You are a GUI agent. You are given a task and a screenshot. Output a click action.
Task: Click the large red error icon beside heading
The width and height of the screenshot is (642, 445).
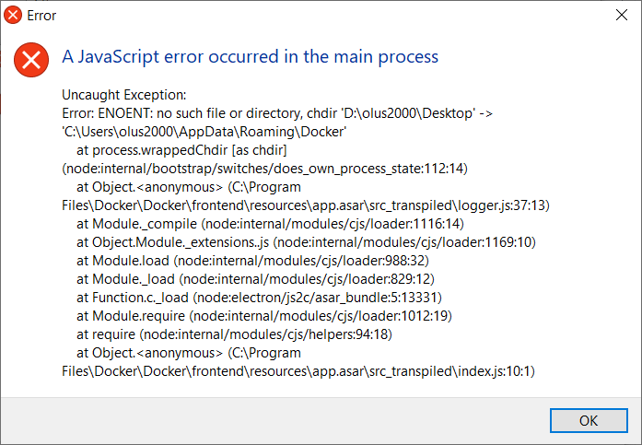[31, 60]
